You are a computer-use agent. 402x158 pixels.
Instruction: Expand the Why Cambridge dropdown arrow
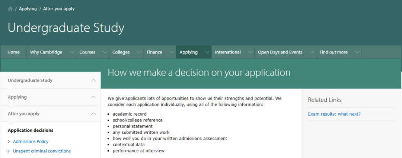[72, 52]
